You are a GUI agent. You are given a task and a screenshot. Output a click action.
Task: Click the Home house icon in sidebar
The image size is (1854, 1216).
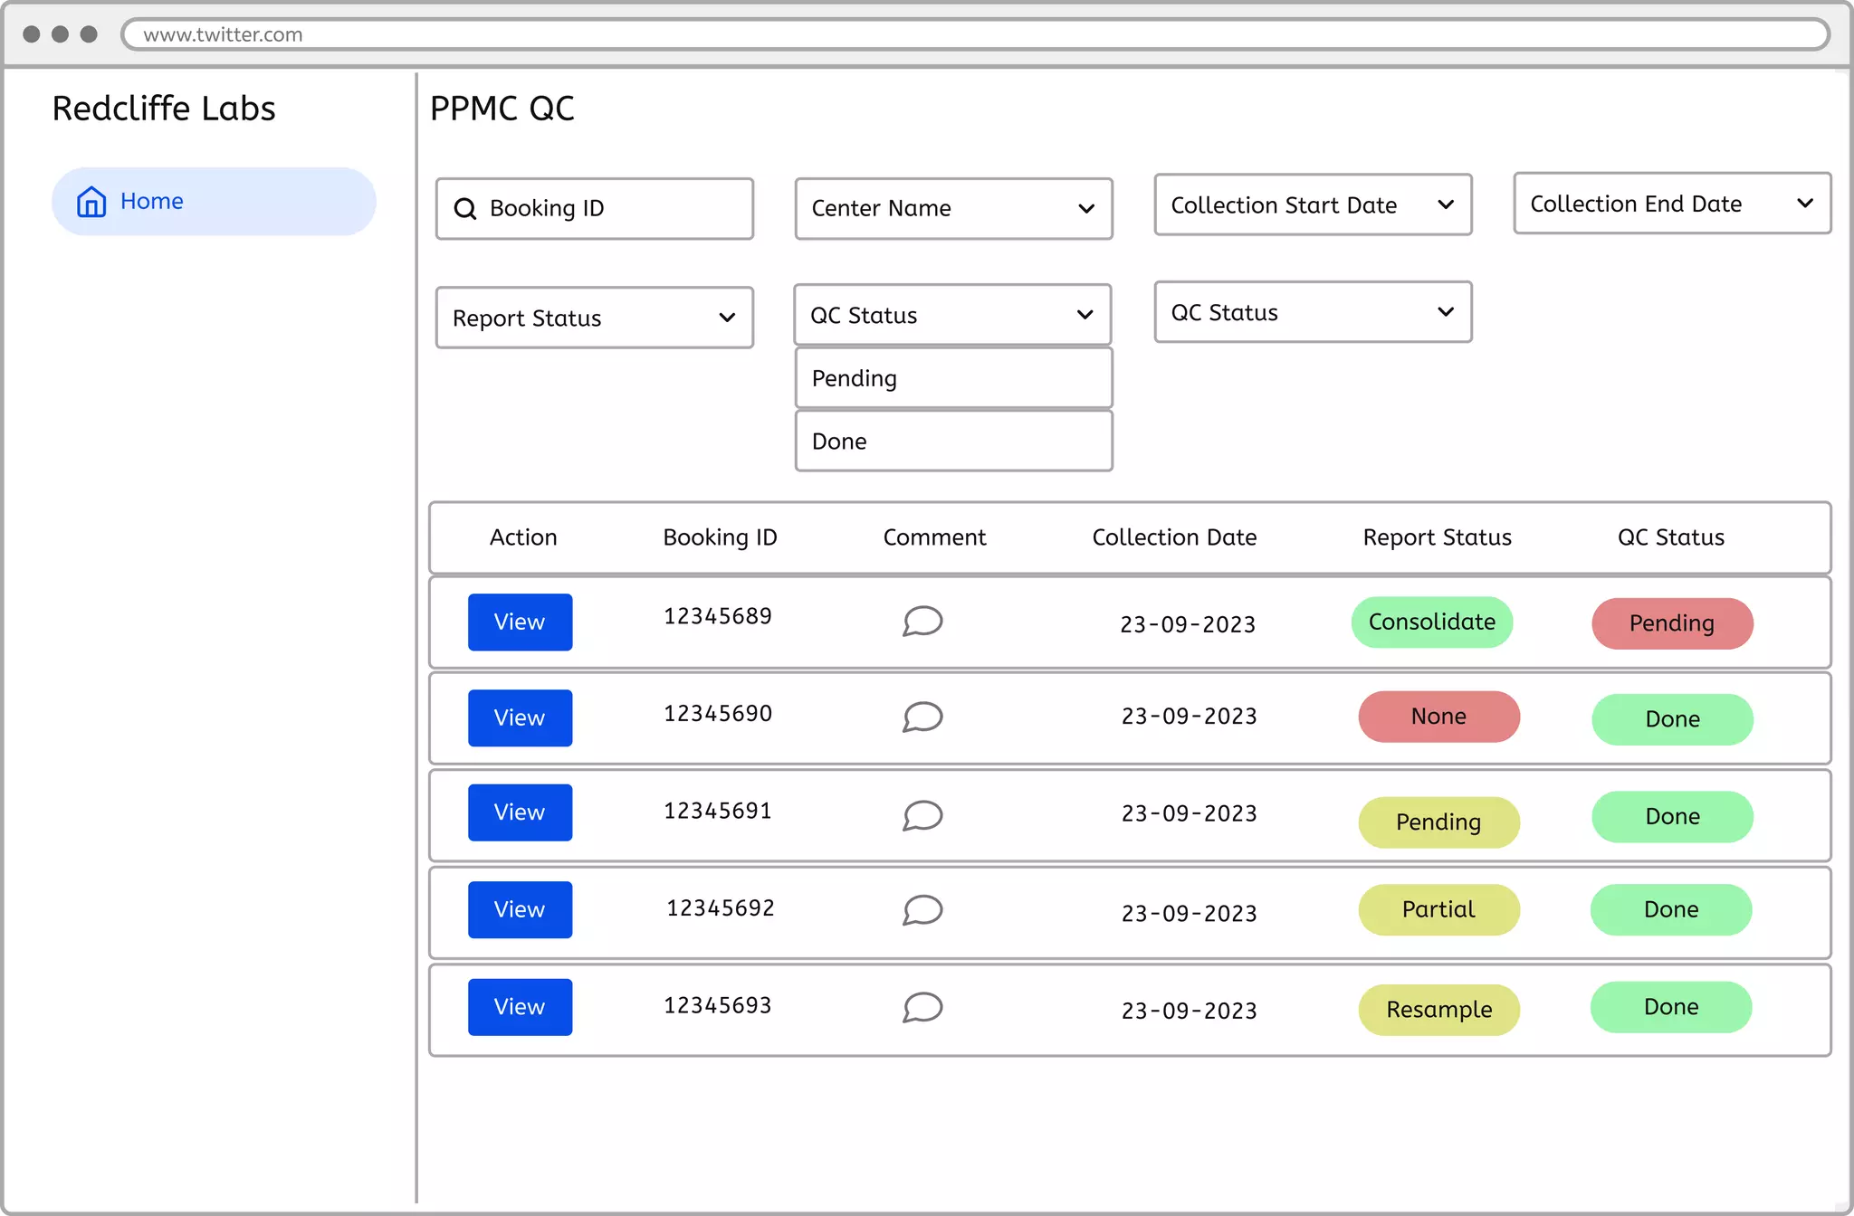91,202
